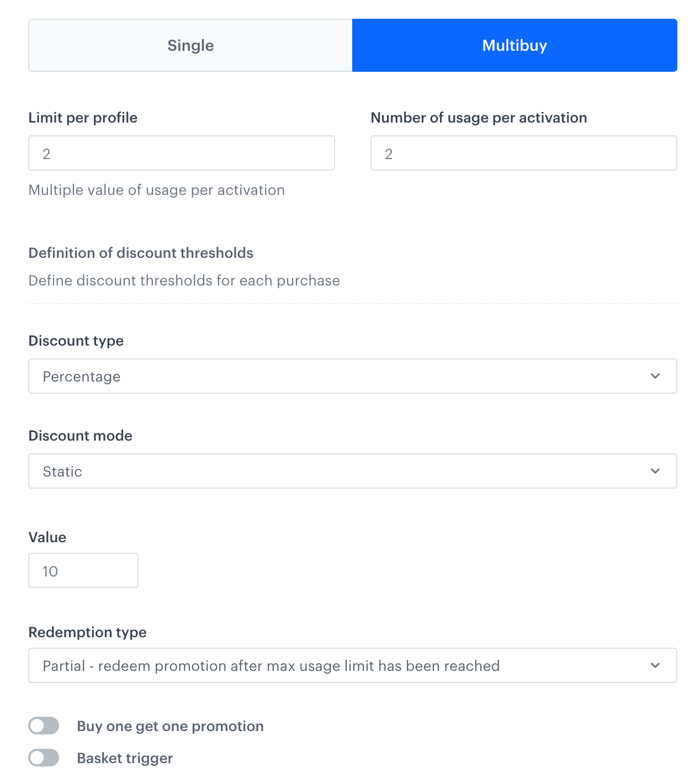The image size is (700, 783).
Task: Click the chevron on the Static dropdown
Action: click(x=655, y=471)
